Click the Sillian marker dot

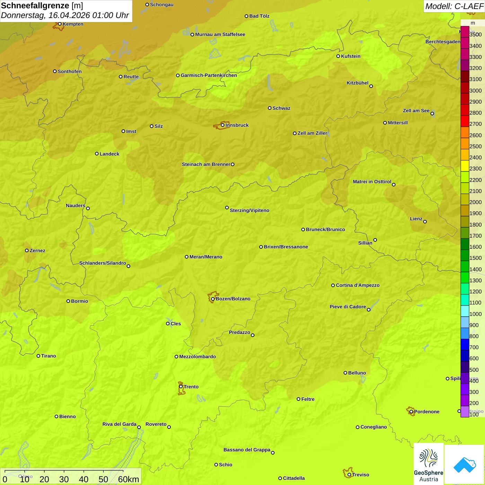(375, 240)
